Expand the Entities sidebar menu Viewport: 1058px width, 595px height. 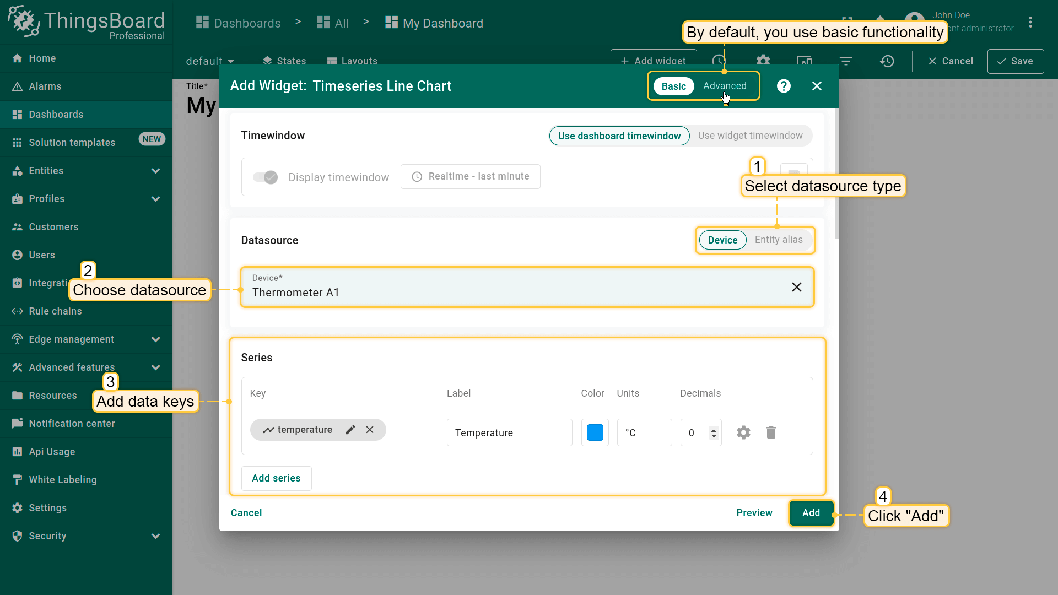tap(156, 171)
